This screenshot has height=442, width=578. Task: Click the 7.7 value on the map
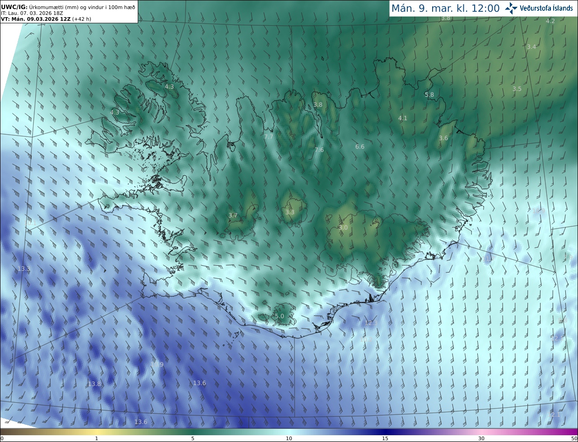(x=269, y=136)
